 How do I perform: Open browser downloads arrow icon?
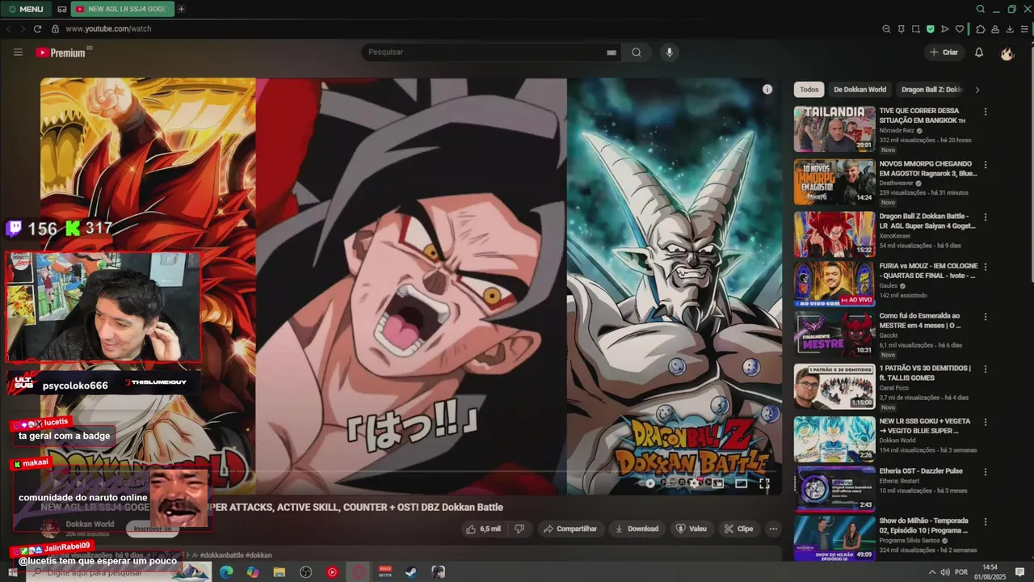pyautogui.click(x=1010, y=28)
